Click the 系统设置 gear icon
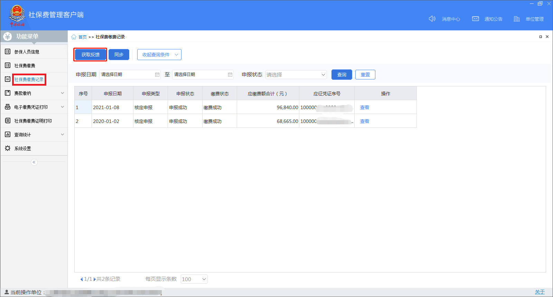This screenshot has height=297, width=553. click(8, 148)
